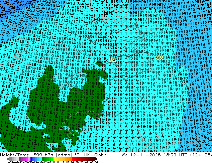Click the 18:00 UTC time label

(x=176, y=155)
